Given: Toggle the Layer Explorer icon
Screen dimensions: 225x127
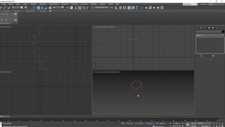Looking at the screenshot, I should [124, 8].
